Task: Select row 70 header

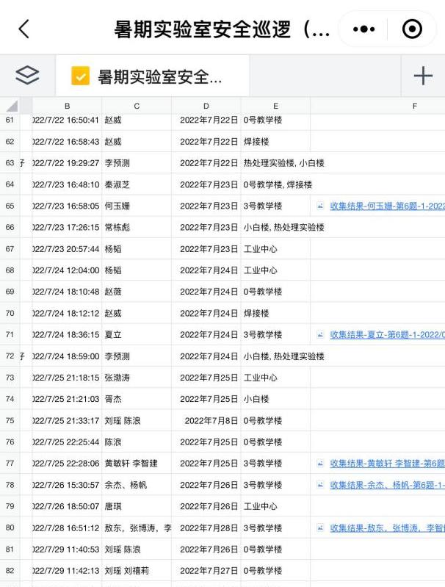Action: click(x=10, y=313)
